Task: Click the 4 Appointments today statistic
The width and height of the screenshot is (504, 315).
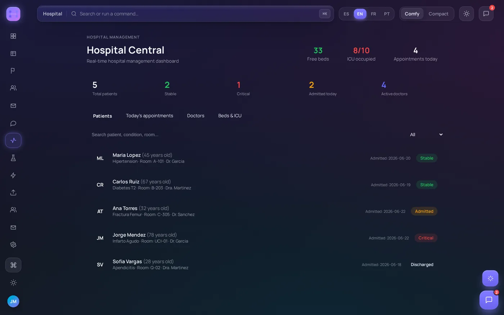Action: (415, 54)
